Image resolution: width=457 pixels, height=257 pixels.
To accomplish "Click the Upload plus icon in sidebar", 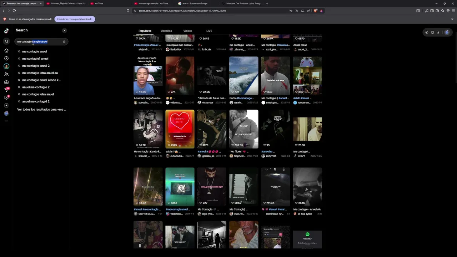I will coord(6,105).
